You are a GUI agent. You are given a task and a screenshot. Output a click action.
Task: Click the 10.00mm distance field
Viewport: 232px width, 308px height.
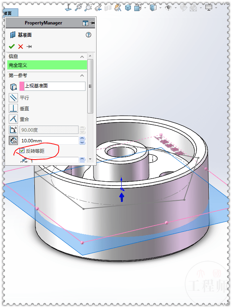pyautogui.click(x=49, y=141)
